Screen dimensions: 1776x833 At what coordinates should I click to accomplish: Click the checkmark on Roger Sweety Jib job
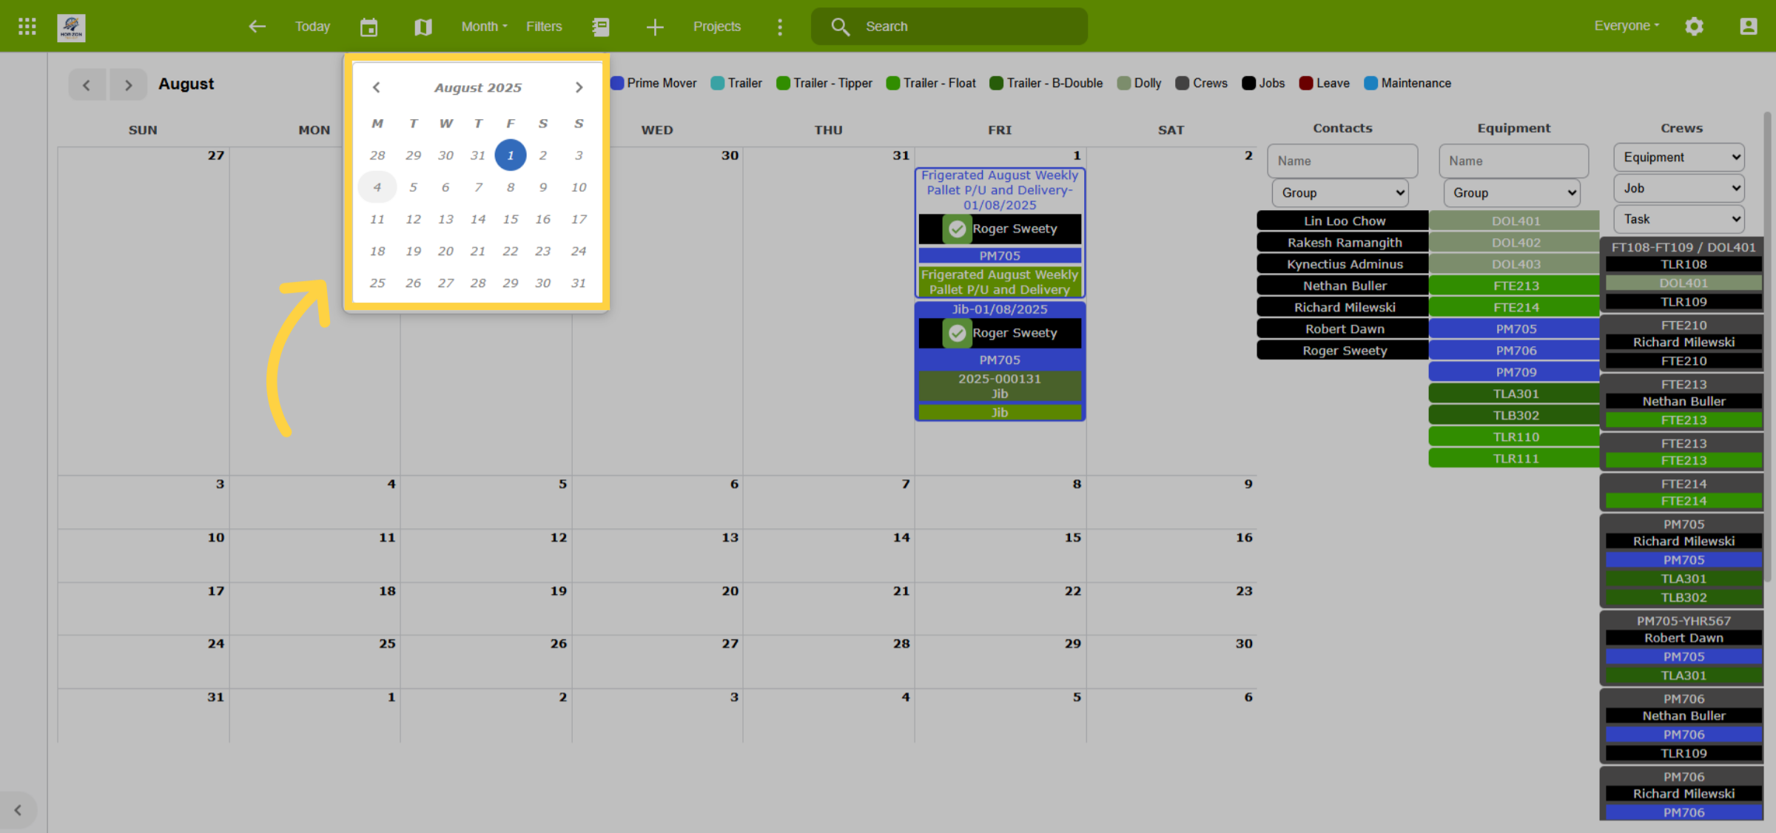coord(957,333)
